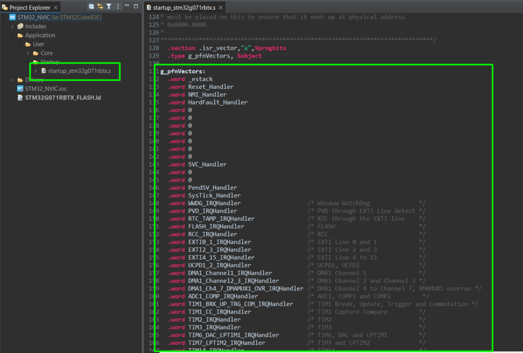This screenshot has height=353, width=523.
Task: Close the Project Explorer view tab
Action: 56,8
